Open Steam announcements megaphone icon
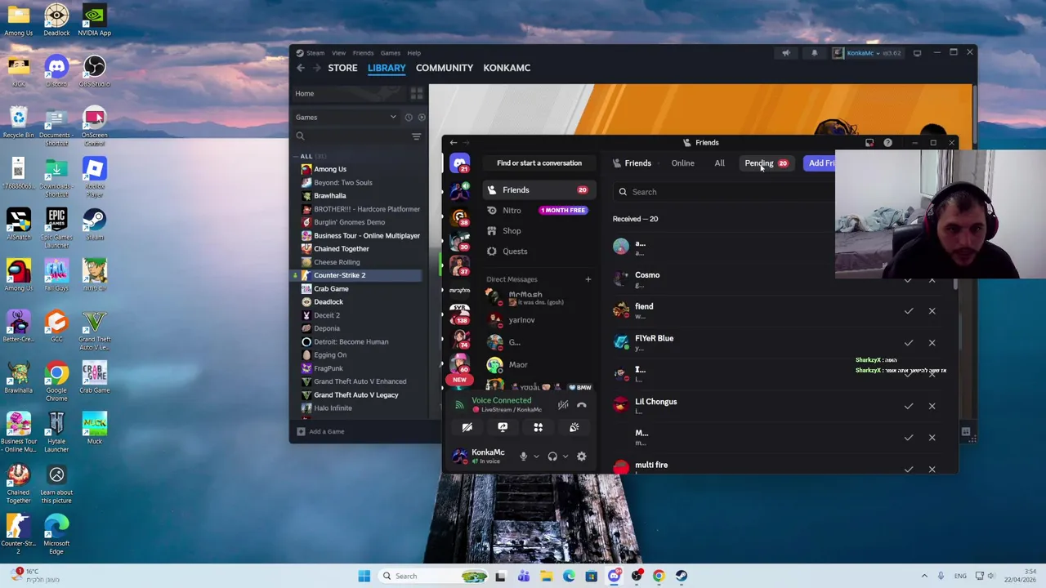 786,53
